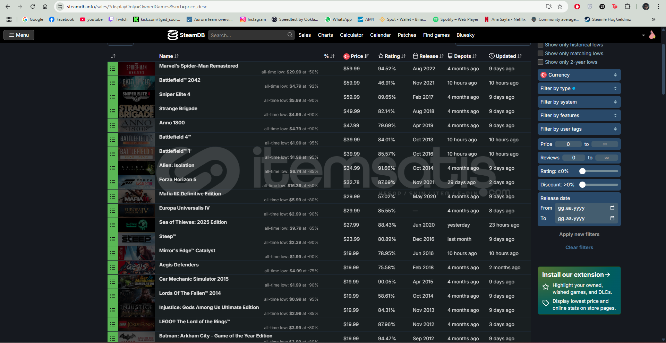This screenshot has height=343, width=666.
Task: Open the SteamDB logo home link
Action: [186, 35]
